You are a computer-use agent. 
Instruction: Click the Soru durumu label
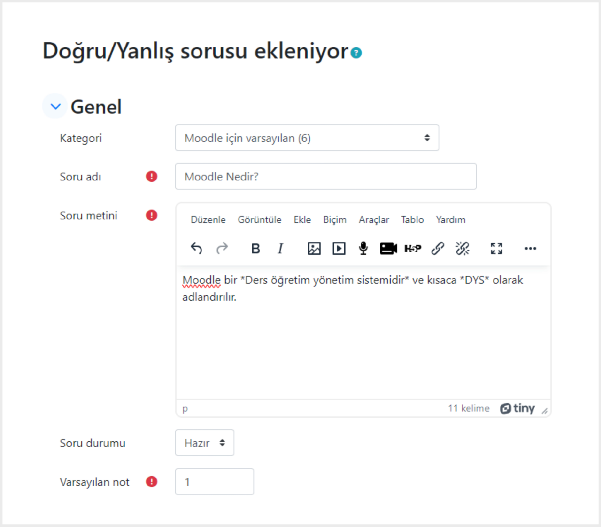(93, 443)
